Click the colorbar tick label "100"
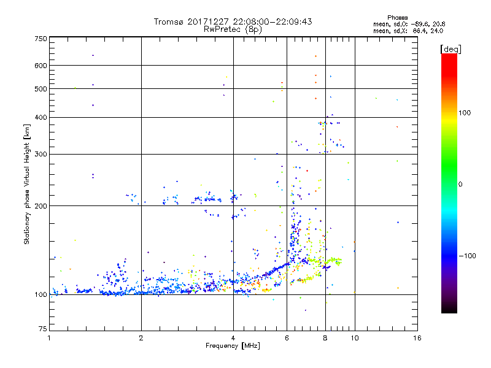This screenshot has height=368, width=491. tap(465, 113)
